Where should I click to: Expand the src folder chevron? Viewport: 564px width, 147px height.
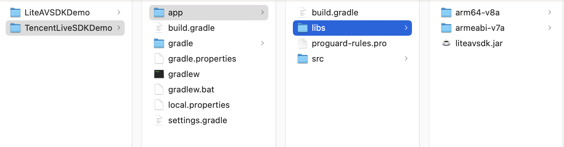(x=406, y=59)
